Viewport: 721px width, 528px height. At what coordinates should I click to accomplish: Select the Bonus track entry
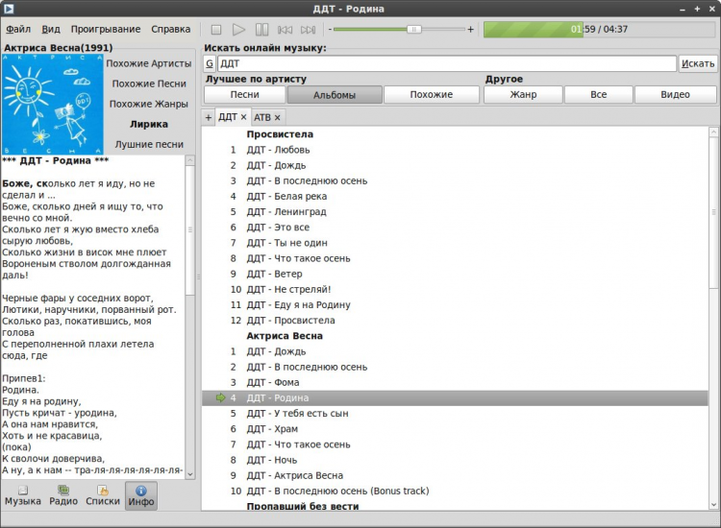click(455, 492)
